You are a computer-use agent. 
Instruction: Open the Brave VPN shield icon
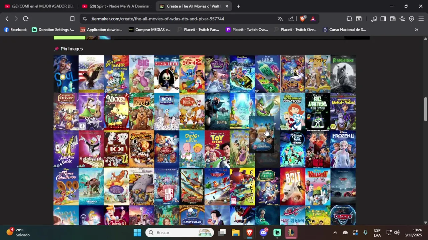pyautogui.click(x=412, y=19)
